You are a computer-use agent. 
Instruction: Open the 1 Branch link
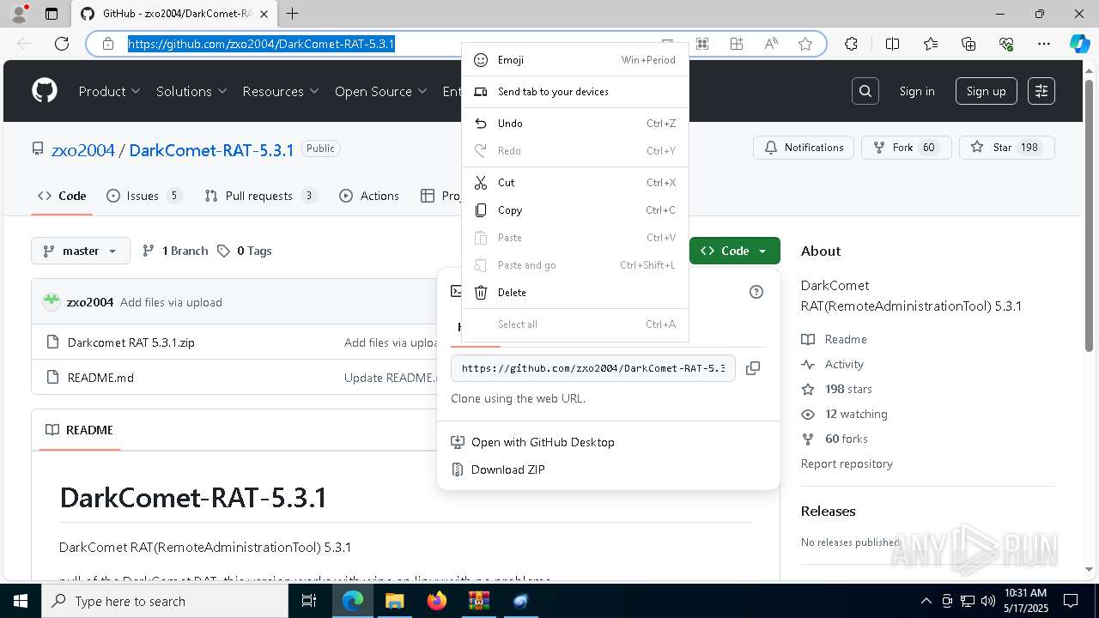[175, 251]
